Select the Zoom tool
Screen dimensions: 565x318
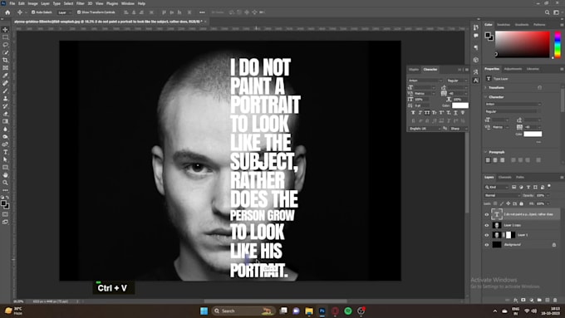tap(6, 183)
